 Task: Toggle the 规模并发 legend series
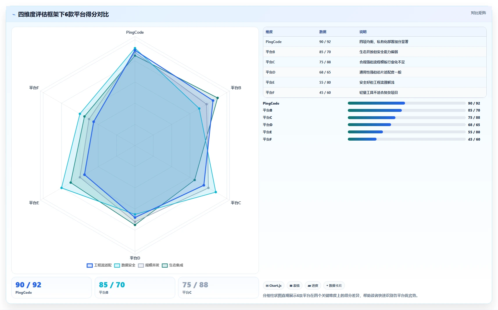149,265
